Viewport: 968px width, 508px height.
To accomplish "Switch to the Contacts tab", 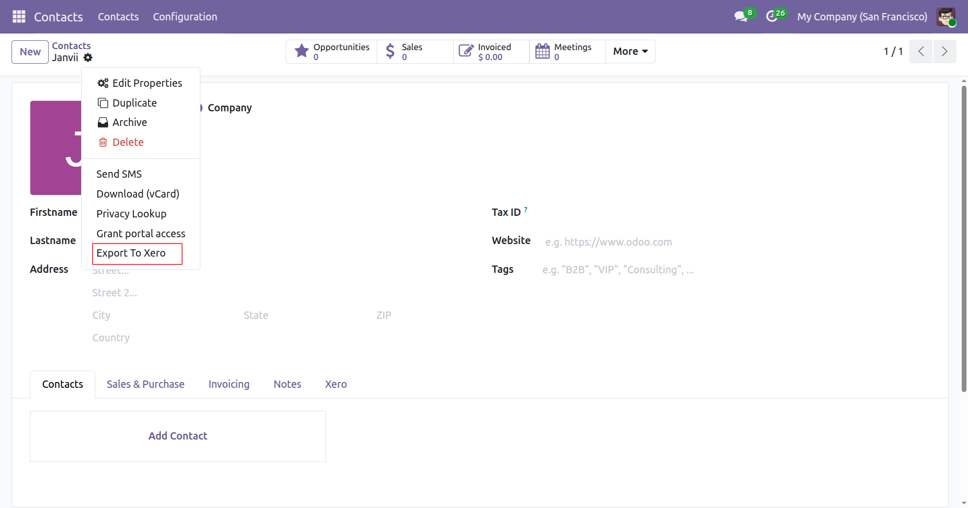I will tap(63, 384).
